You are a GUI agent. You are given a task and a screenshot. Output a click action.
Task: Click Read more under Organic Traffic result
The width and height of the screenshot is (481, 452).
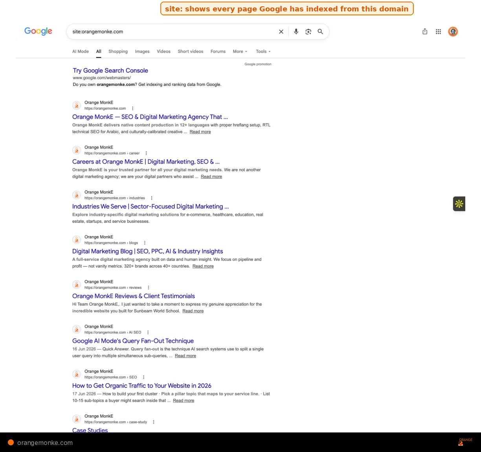point(184,401)
